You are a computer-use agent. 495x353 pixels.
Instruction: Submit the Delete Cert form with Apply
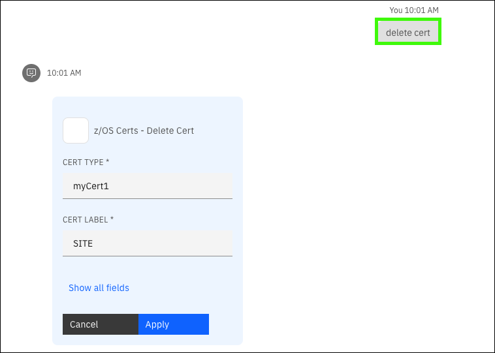click(x=174, y=324)
